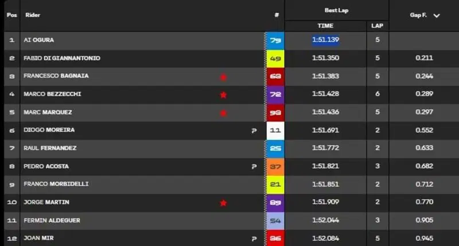Select Fermin Aldeguer's row
Image resolution: width=459 pixels, height=246 pixels.
(x=231, y=220)
